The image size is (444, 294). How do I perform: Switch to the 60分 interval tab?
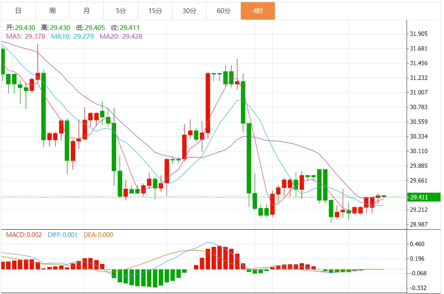coord(224,11)
